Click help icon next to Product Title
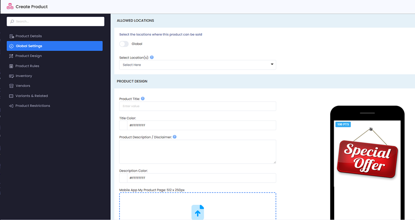Screen dimensions: 415x220 click(x=143, y=98)
